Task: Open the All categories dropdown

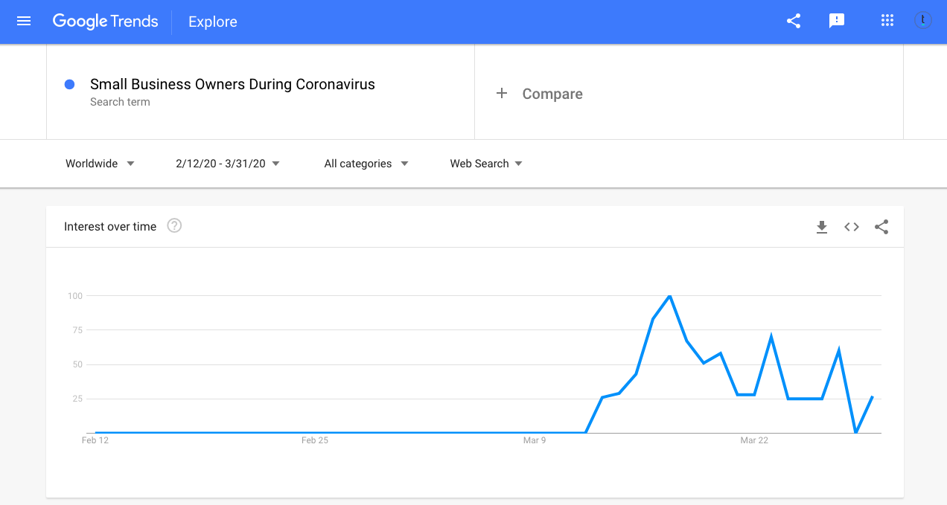Action: coord(366,164)
